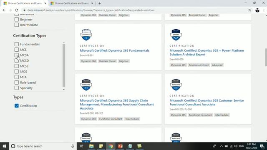
Task: Close the first Browse Certifications tab
Action: tap(45, 3)
